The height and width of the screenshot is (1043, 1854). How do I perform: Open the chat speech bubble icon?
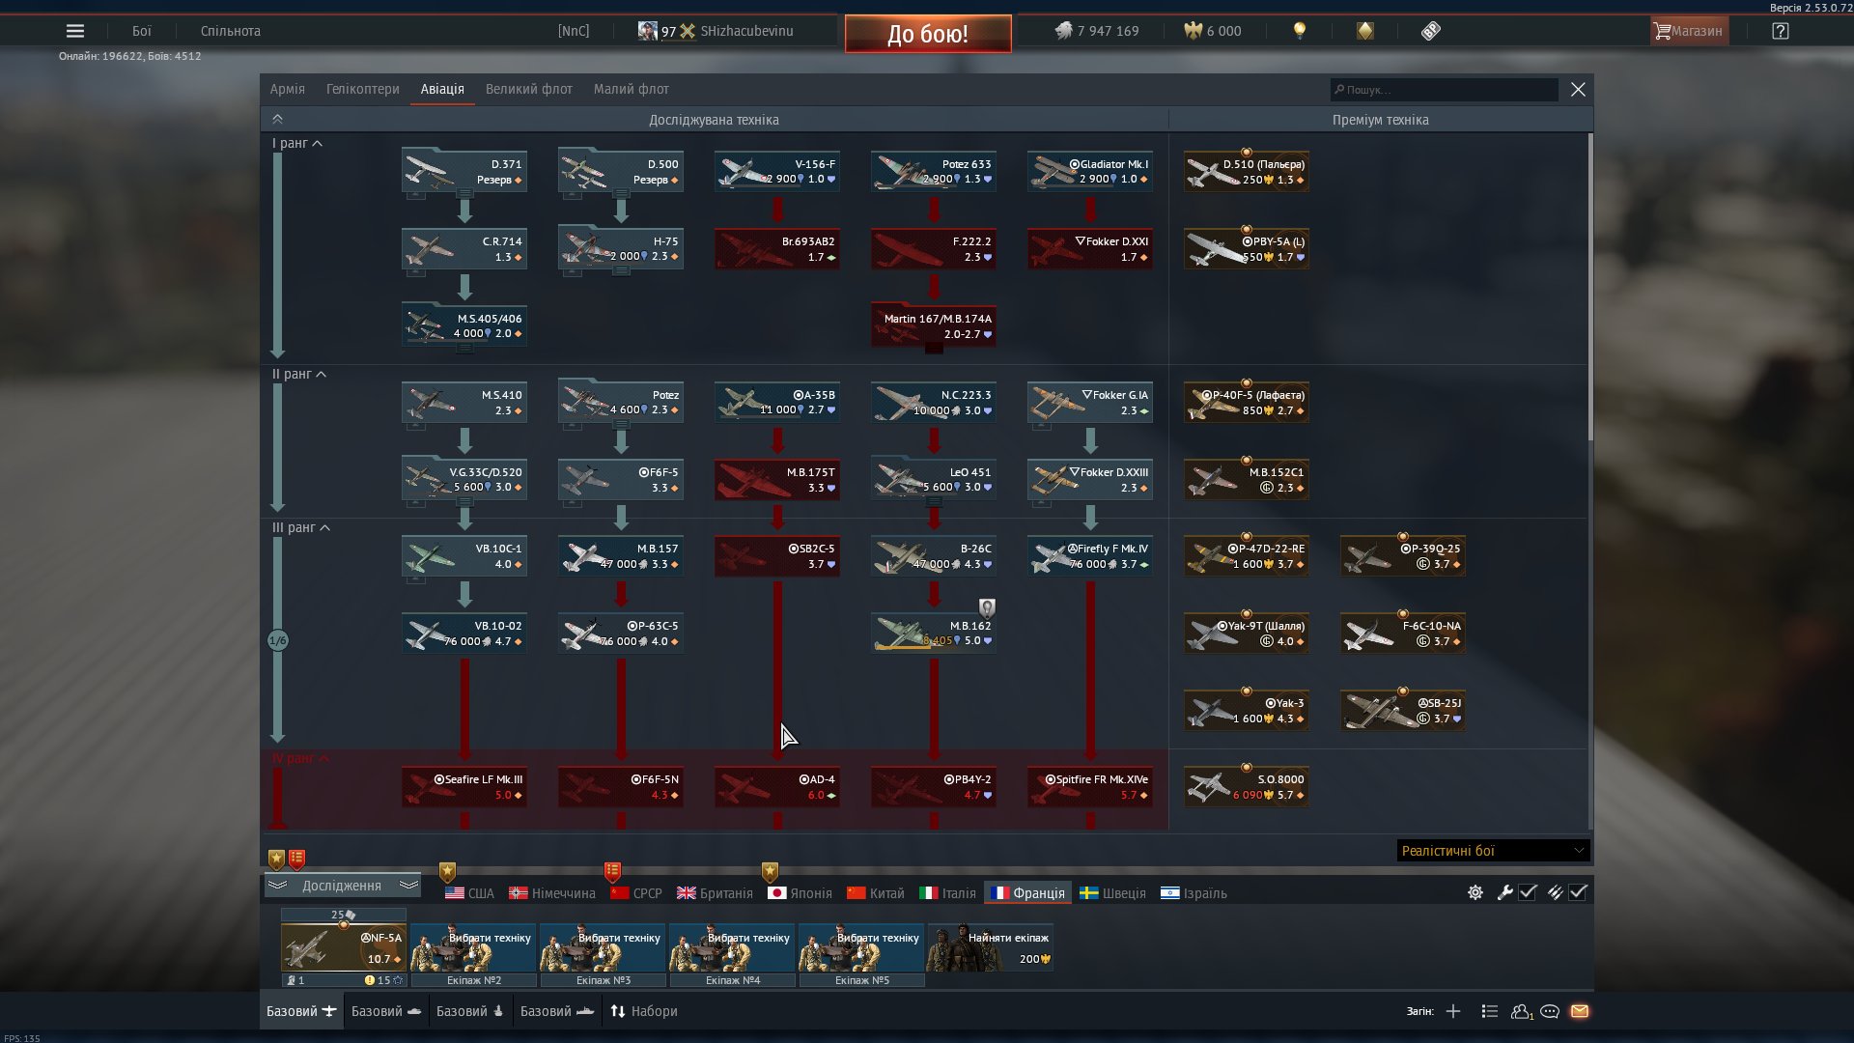coord(1550,1011)
